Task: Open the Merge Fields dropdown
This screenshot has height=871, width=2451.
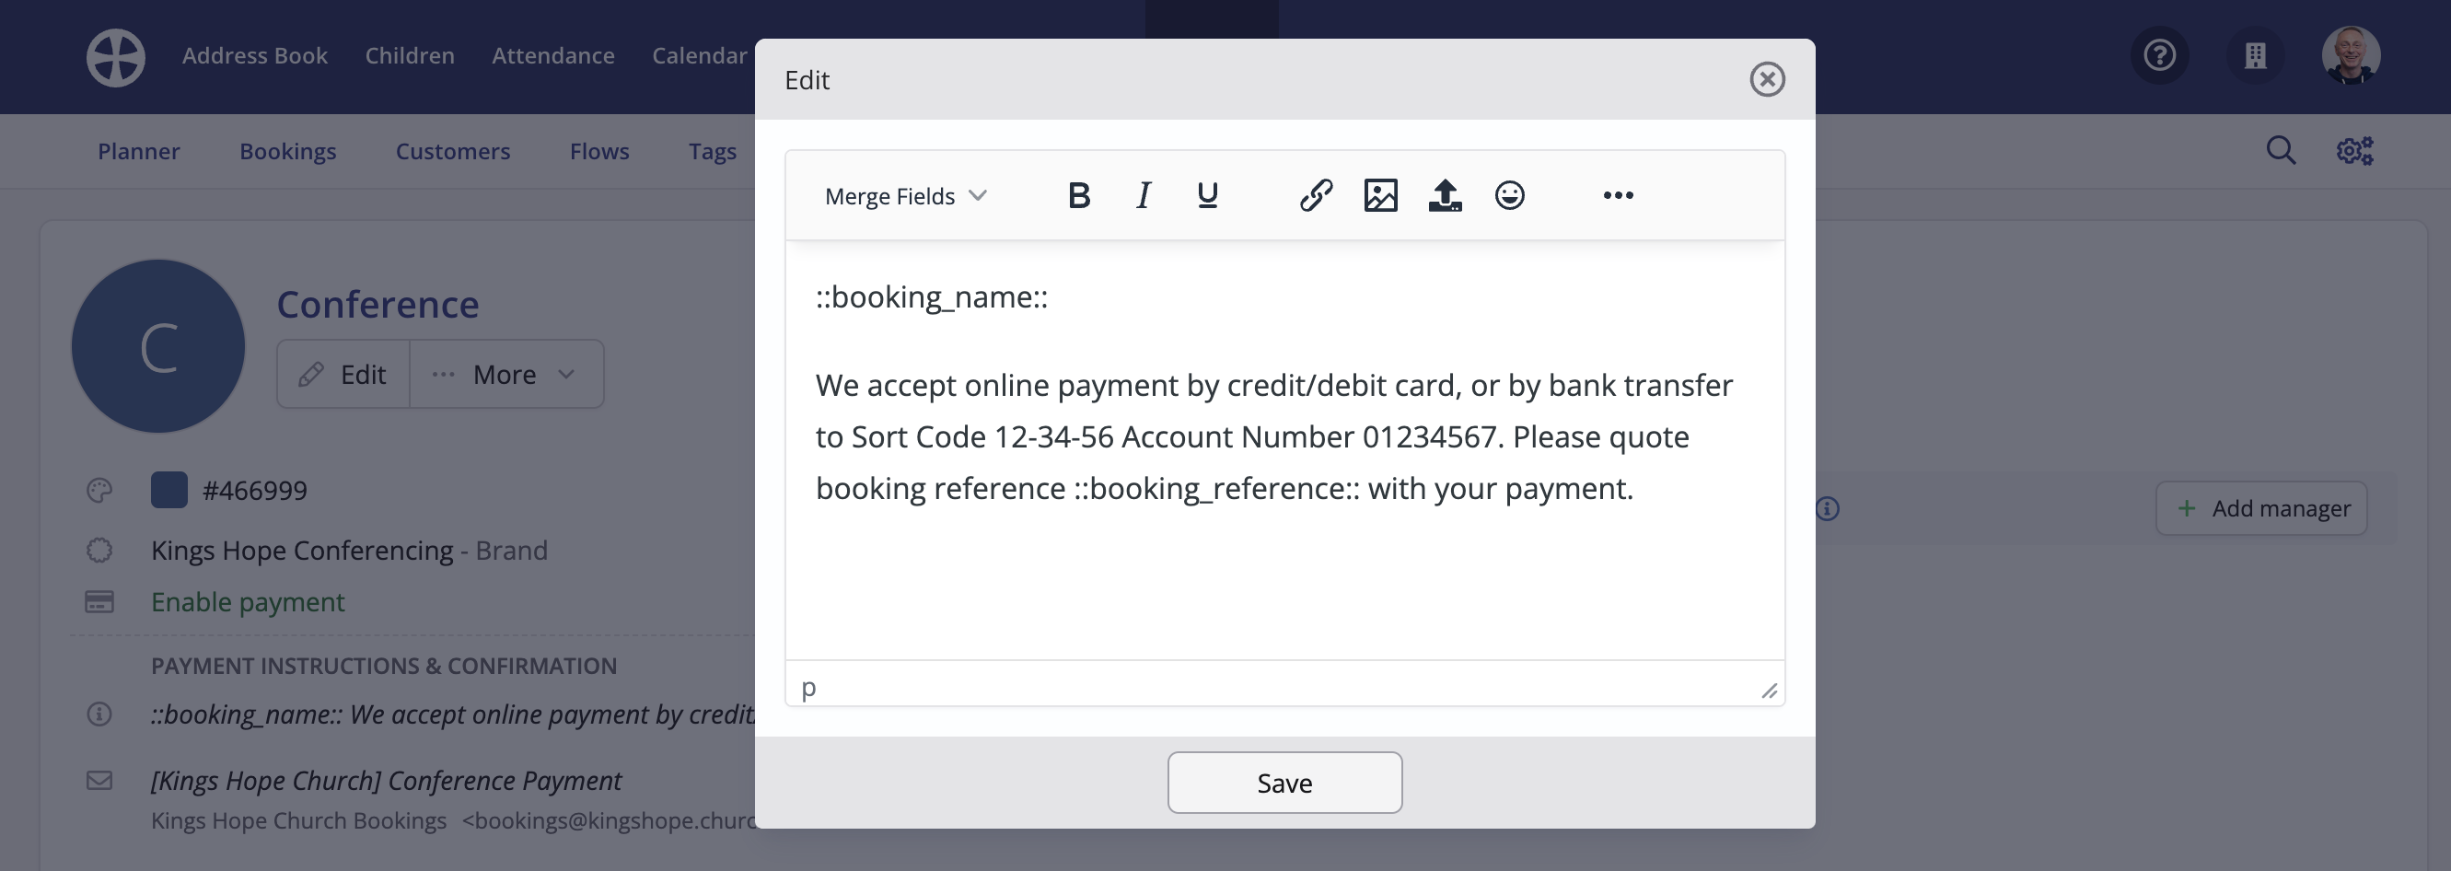Action: pyautogui.click(x=905, y=196)
